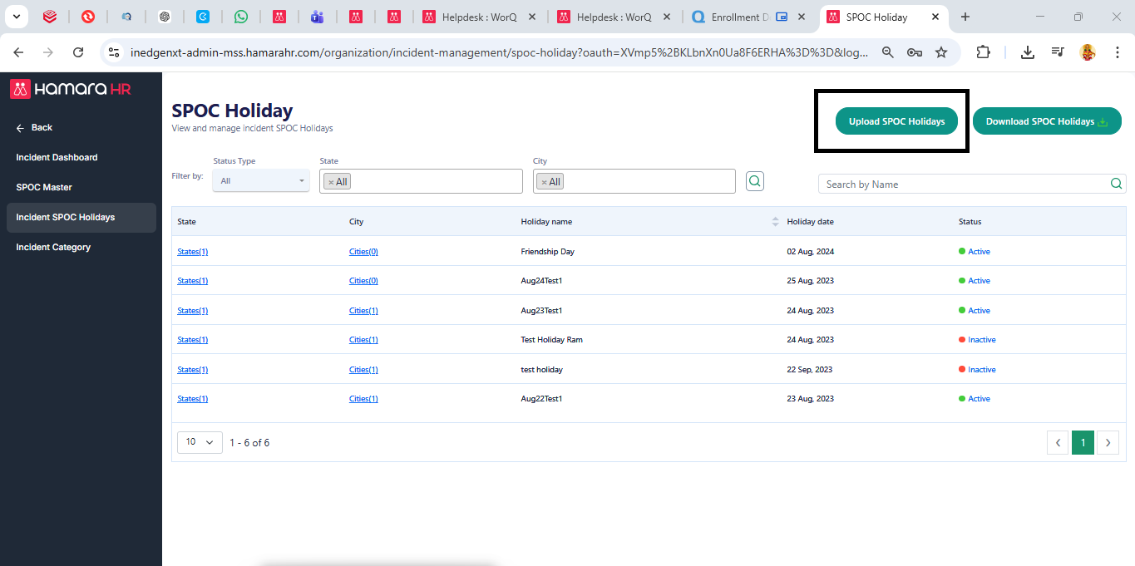Sort using the Holiday name sort arrows
This screenshot has height=566, width=1135.
[775, 222]
